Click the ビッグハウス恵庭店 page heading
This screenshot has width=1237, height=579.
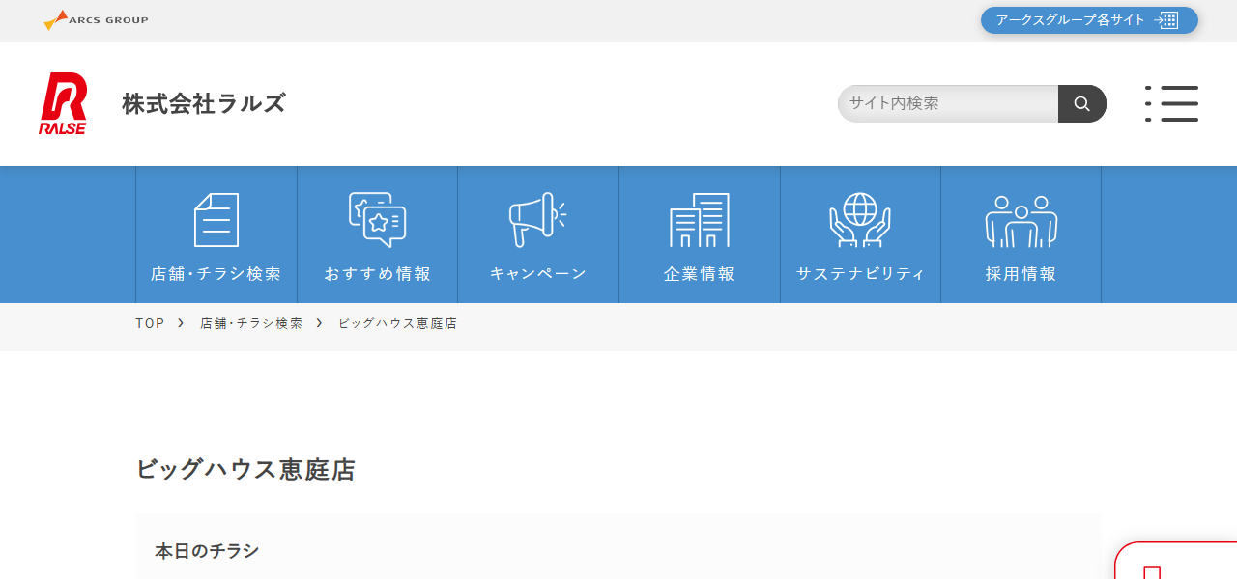(x=245, y=470)
